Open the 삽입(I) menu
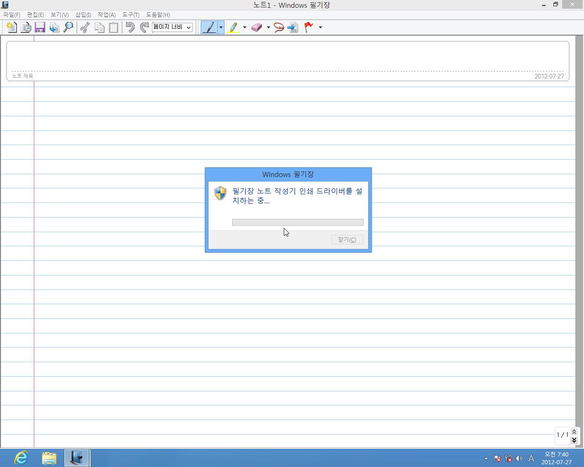The width and height of the screenshot is (584, 467). [83, 15]
